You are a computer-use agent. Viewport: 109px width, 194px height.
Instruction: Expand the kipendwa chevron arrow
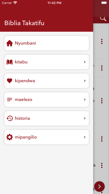coord(85,81)
